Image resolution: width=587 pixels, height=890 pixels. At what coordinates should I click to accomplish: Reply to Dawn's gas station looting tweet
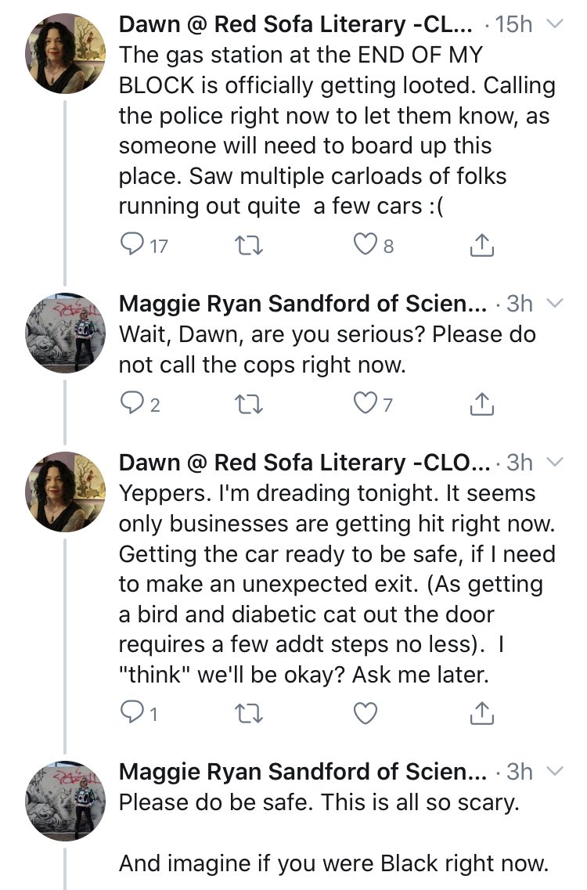(131, 247)
